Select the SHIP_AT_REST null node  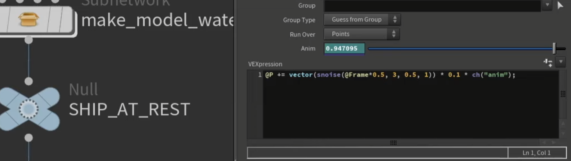(29, 109)
